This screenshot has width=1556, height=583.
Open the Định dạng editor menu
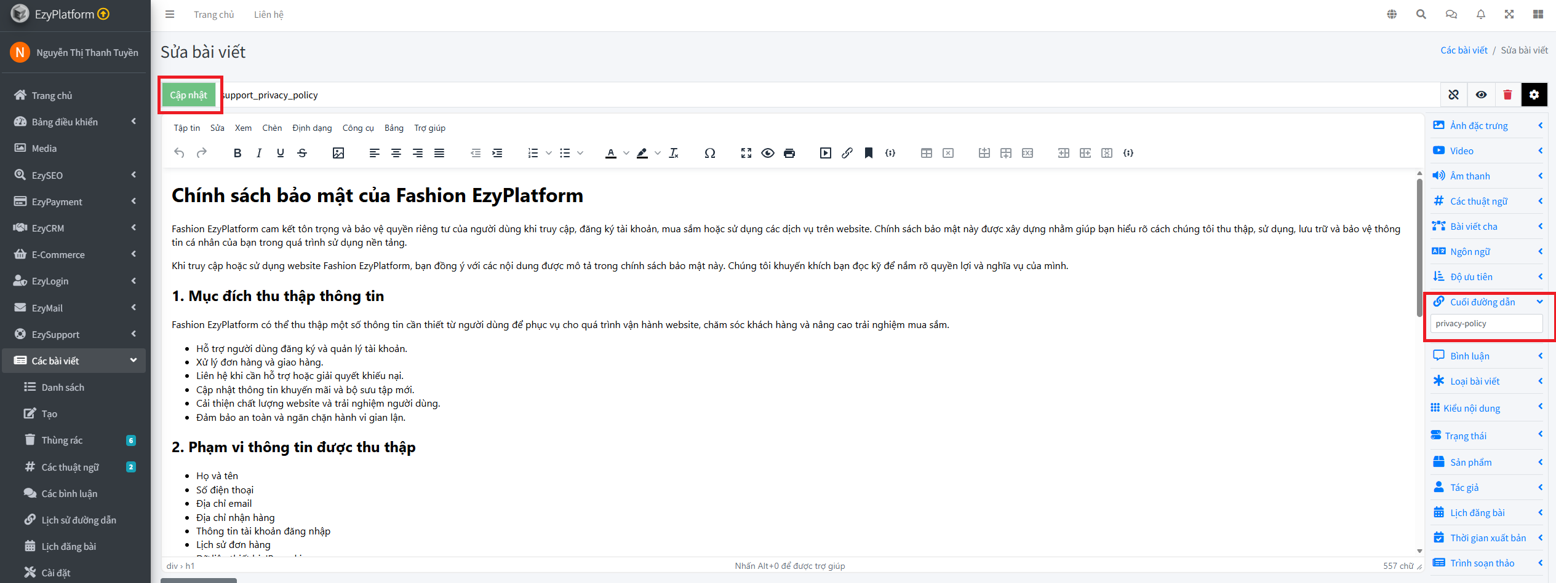[x=312, y=128]
